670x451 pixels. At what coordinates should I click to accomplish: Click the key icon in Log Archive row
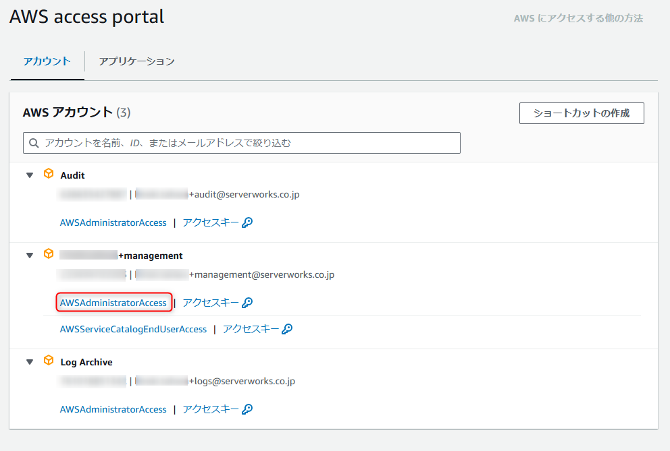coord(247,409)
